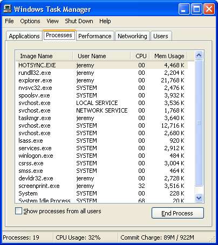This screenshot has width=218, height=245.
Task: Click the End Process button
Action: pos(178,213)
